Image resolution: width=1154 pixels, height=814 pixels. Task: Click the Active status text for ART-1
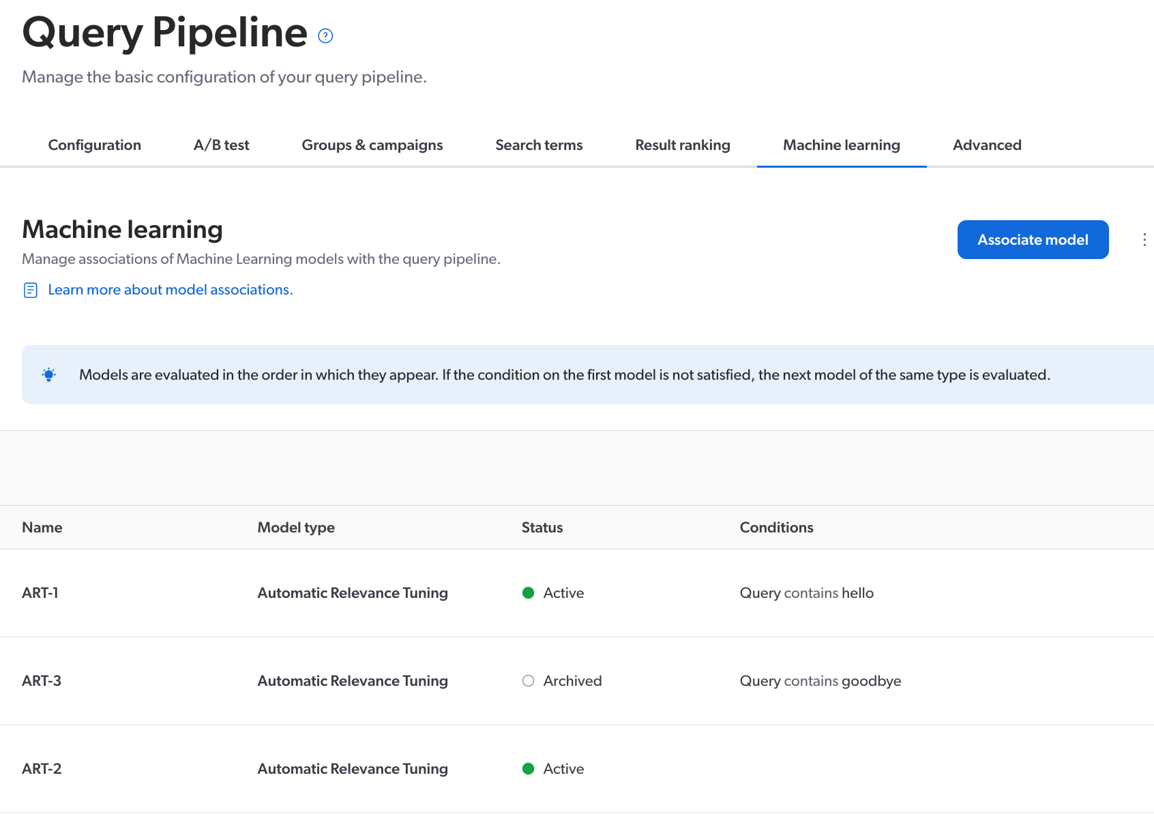pyautogui.click(x=564, y=593)
